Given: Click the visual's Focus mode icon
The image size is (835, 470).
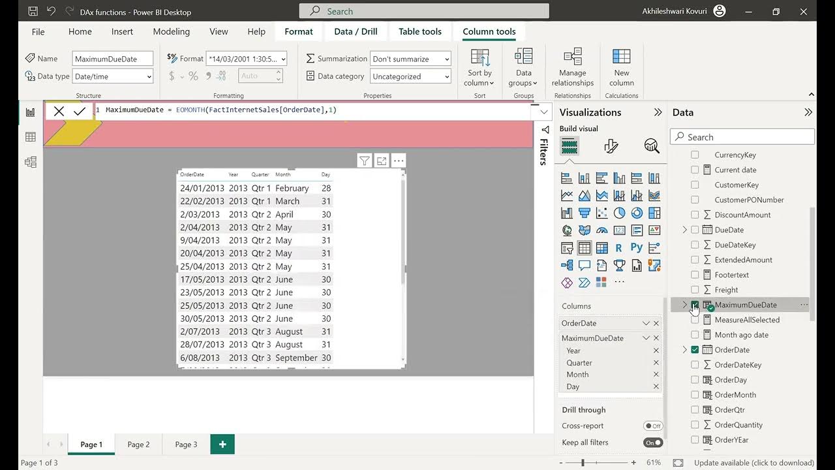Looking at the screenshot, I should click(x=382, y=161).
